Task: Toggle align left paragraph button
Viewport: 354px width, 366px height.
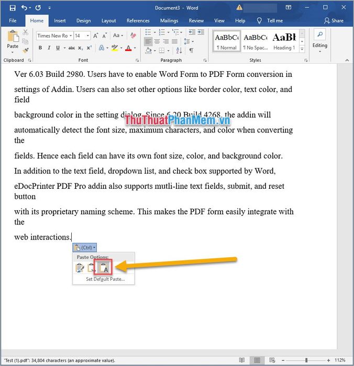Action: tap(148, 41)
